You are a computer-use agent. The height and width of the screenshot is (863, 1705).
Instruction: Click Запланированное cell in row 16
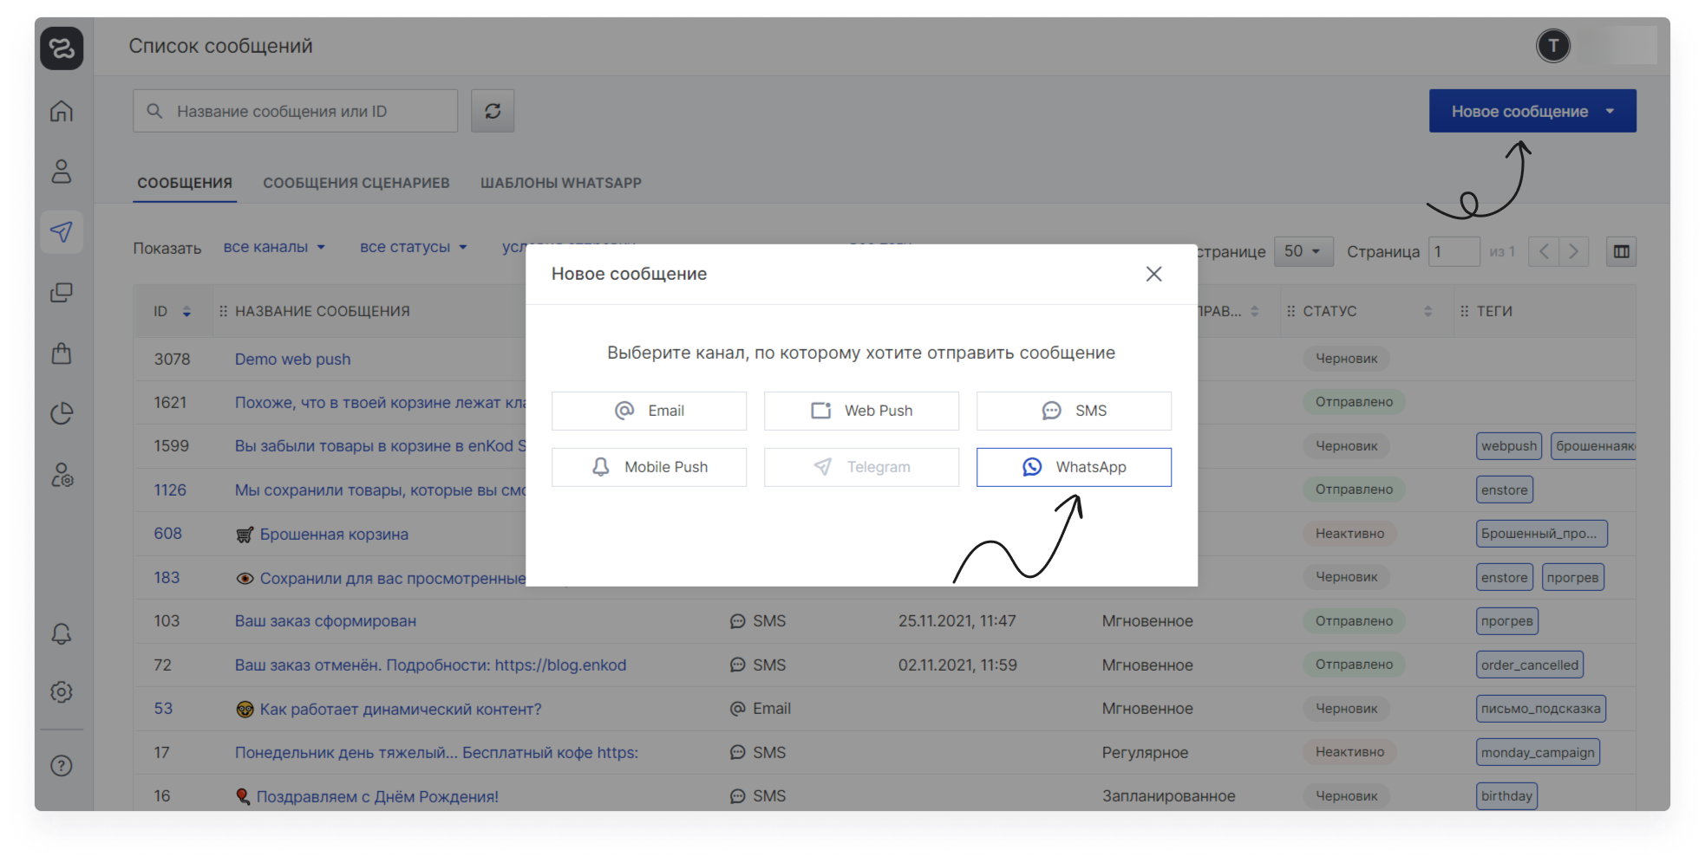tap(1168, 796)
